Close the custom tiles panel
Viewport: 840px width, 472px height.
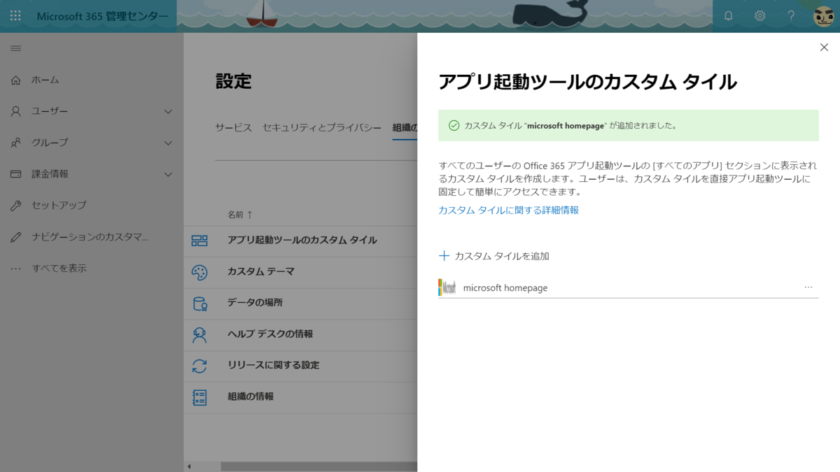click(824, 47)
